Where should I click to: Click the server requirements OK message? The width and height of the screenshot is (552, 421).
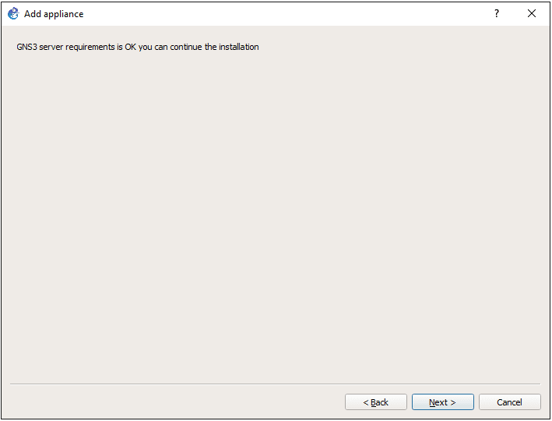(x=138, y=47)
